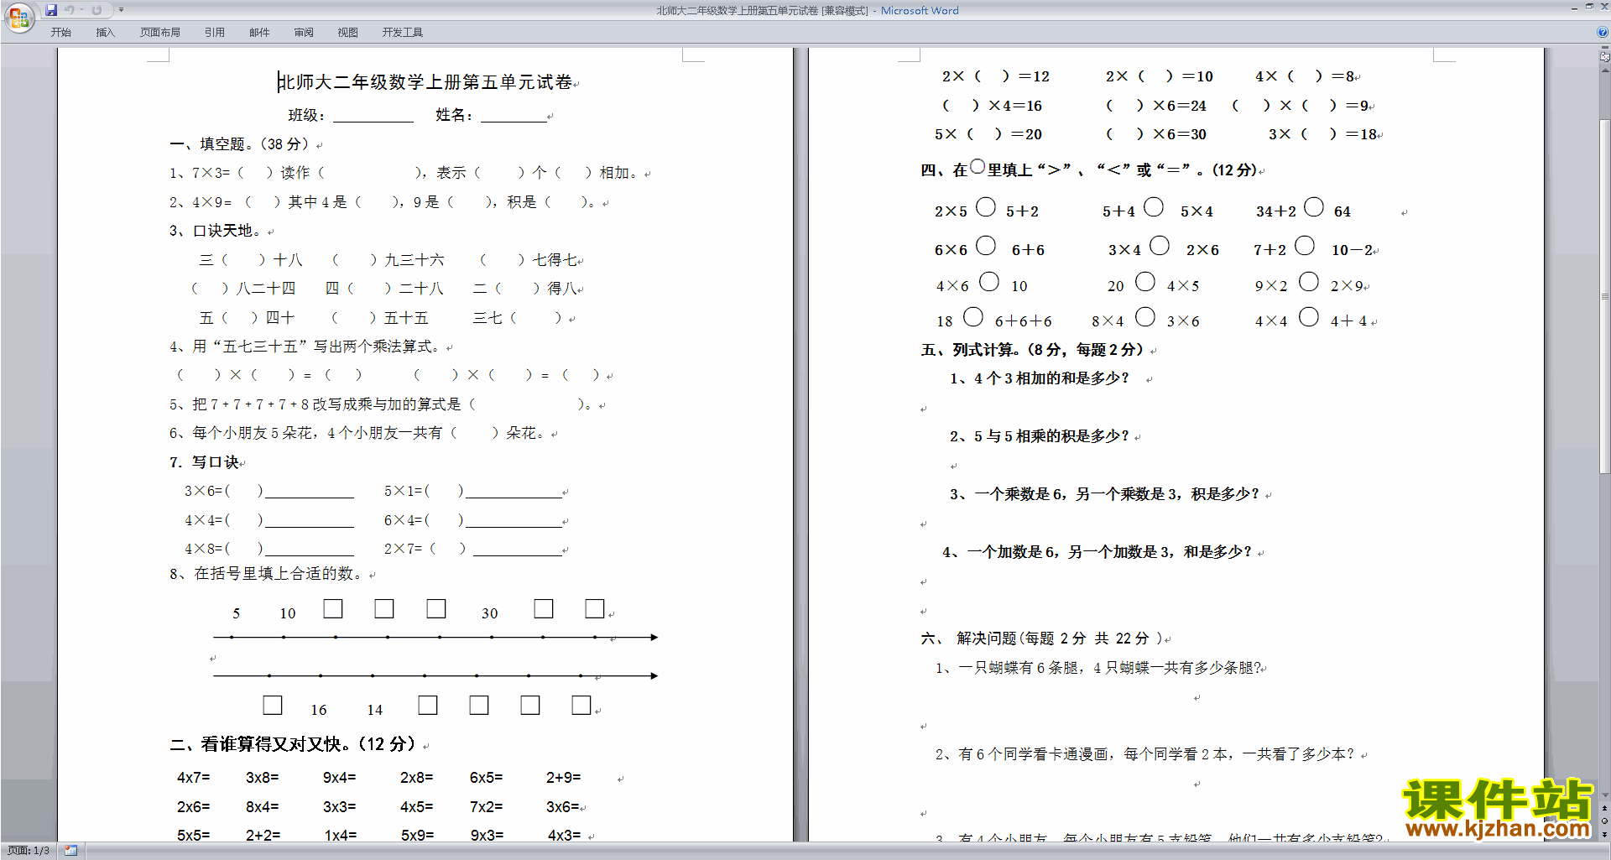Click the circle between 34+2 and 64

coord(1314,206)
